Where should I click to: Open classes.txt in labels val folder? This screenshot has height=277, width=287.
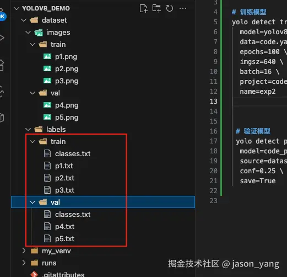(x=73, y=214)
